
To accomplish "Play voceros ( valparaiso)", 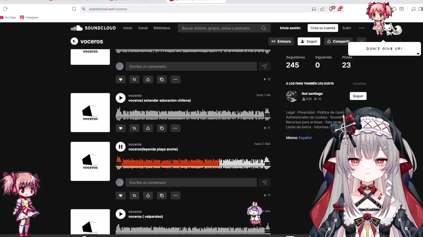I will (x=121, y=214).
